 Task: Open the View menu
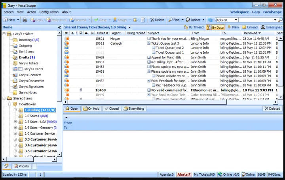pos(20,12)
